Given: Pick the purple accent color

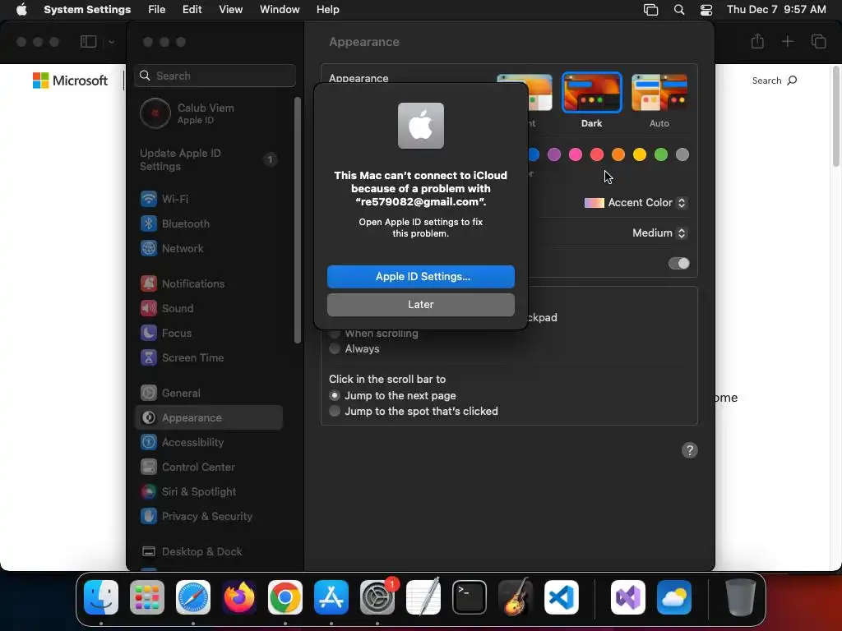Looking at the screenshot, I should pyautogui.click(x=553, y=155).
